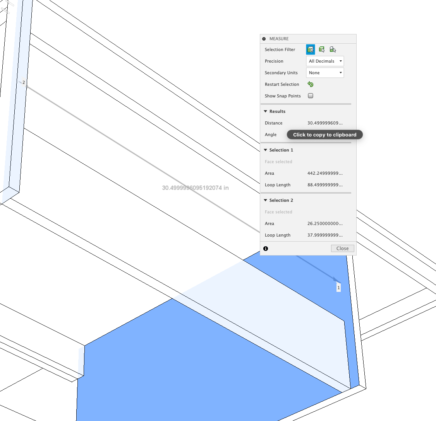436x421 pixels.
Task: Open the Precision dropdown
Action: pyautogui.click(x=325, y=61)
